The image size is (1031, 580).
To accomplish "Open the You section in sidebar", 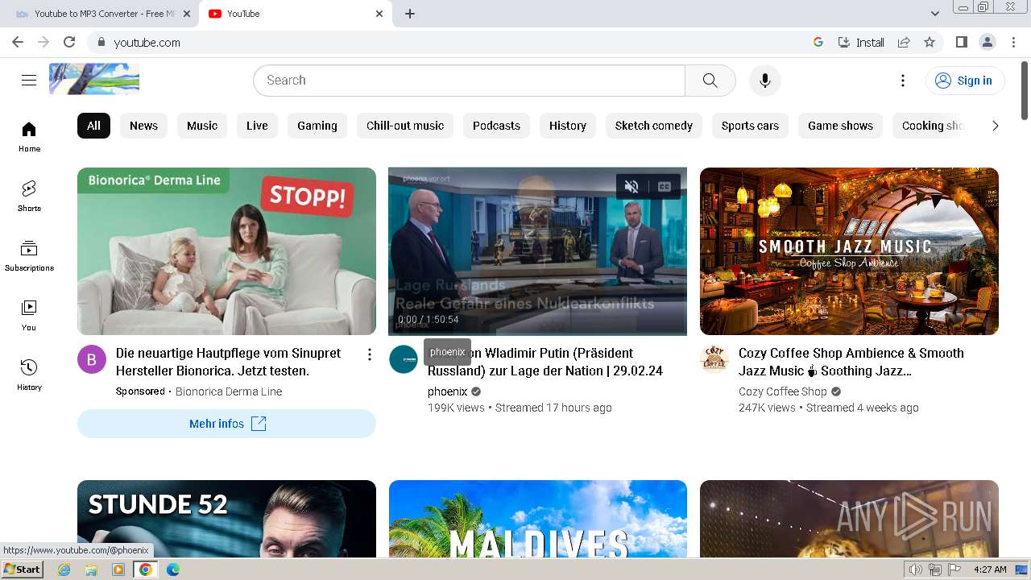I will [29, 316].
